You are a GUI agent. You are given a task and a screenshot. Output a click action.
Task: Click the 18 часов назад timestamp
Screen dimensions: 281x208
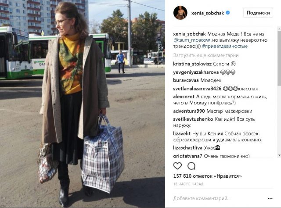(188, 184)
